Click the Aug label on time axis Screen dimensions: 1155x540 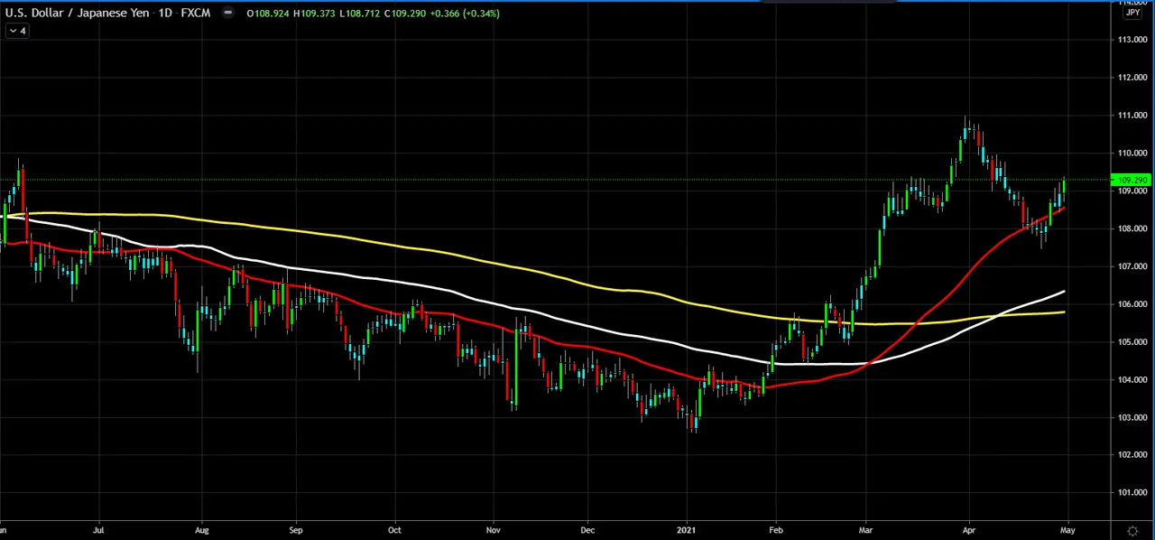[x=201, y=530]
